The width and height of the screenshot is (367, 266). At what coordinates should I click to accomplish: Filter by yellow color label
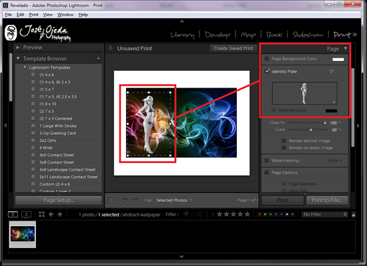tap(265, 215)
